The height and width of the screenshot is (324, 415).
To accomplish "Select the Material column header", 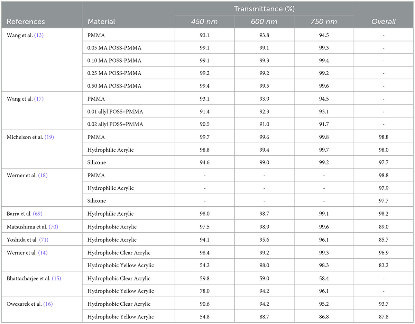I will 101,21.
